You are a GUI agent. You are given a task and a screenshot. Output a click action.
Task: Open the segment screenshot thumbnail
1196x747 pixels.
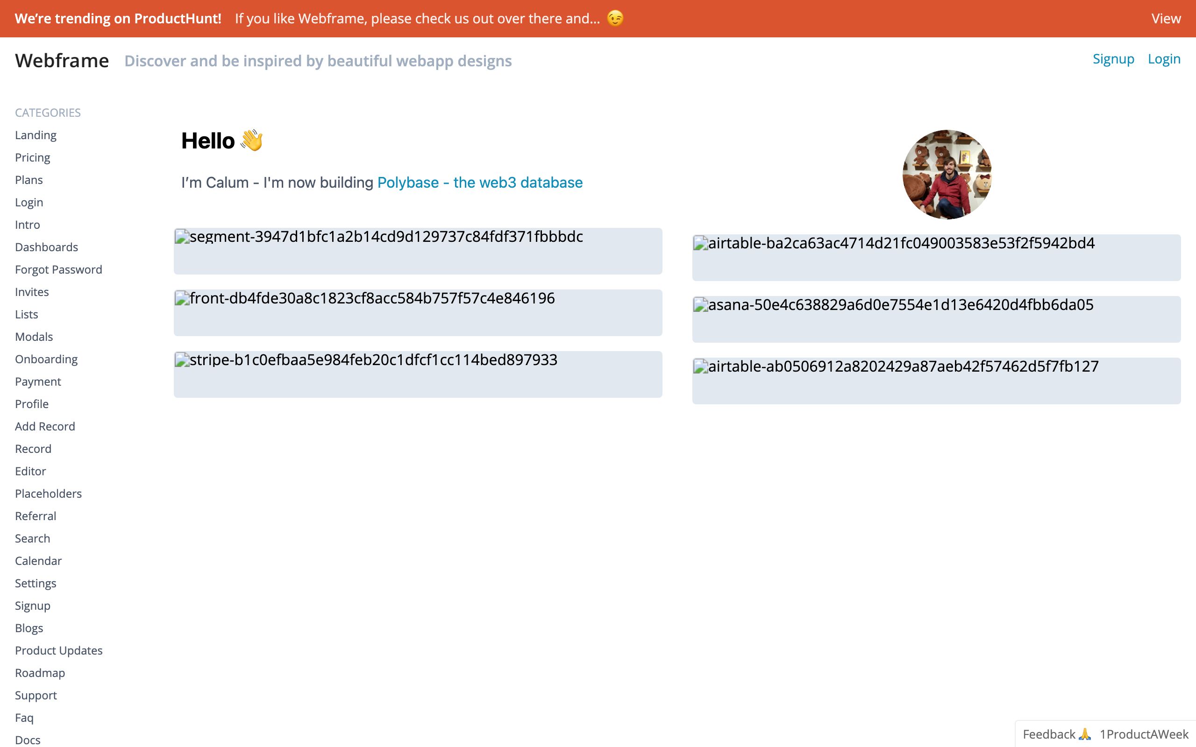(418, 251)
